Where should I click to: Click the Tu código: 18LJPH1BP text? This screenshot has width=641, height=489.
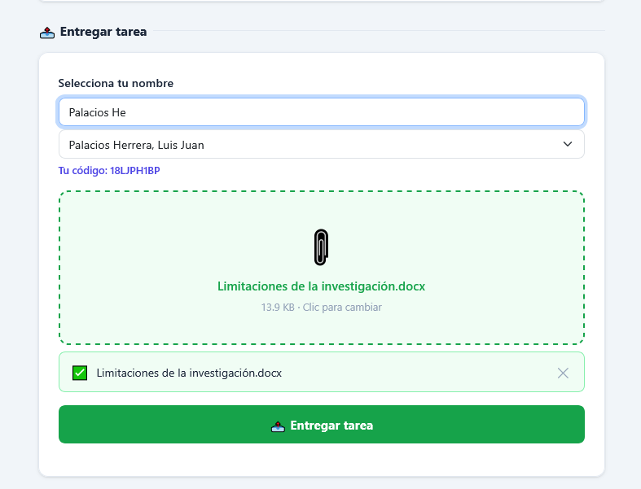point(109,170)
